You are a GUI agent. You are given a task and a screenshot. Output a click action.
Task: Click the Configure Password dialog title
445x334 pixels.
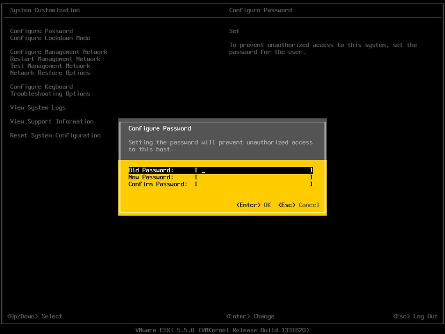(x=159, y=129)
